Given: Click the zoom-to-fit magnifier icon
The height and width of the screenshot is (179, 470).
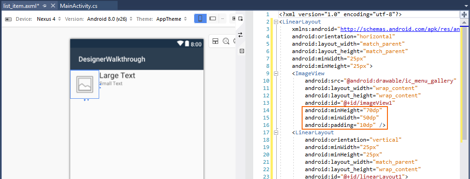Looking at the screenshot, I should coord(226,41).
